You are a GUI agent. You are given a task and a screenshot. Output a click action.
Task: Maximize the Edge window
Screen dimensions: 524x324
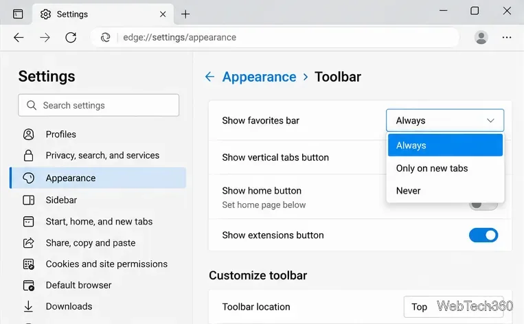tap(475, 11)
